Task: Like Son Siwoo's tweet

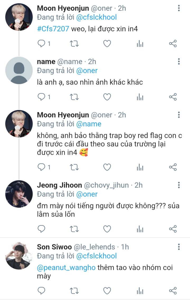Action: pos(107,291)
